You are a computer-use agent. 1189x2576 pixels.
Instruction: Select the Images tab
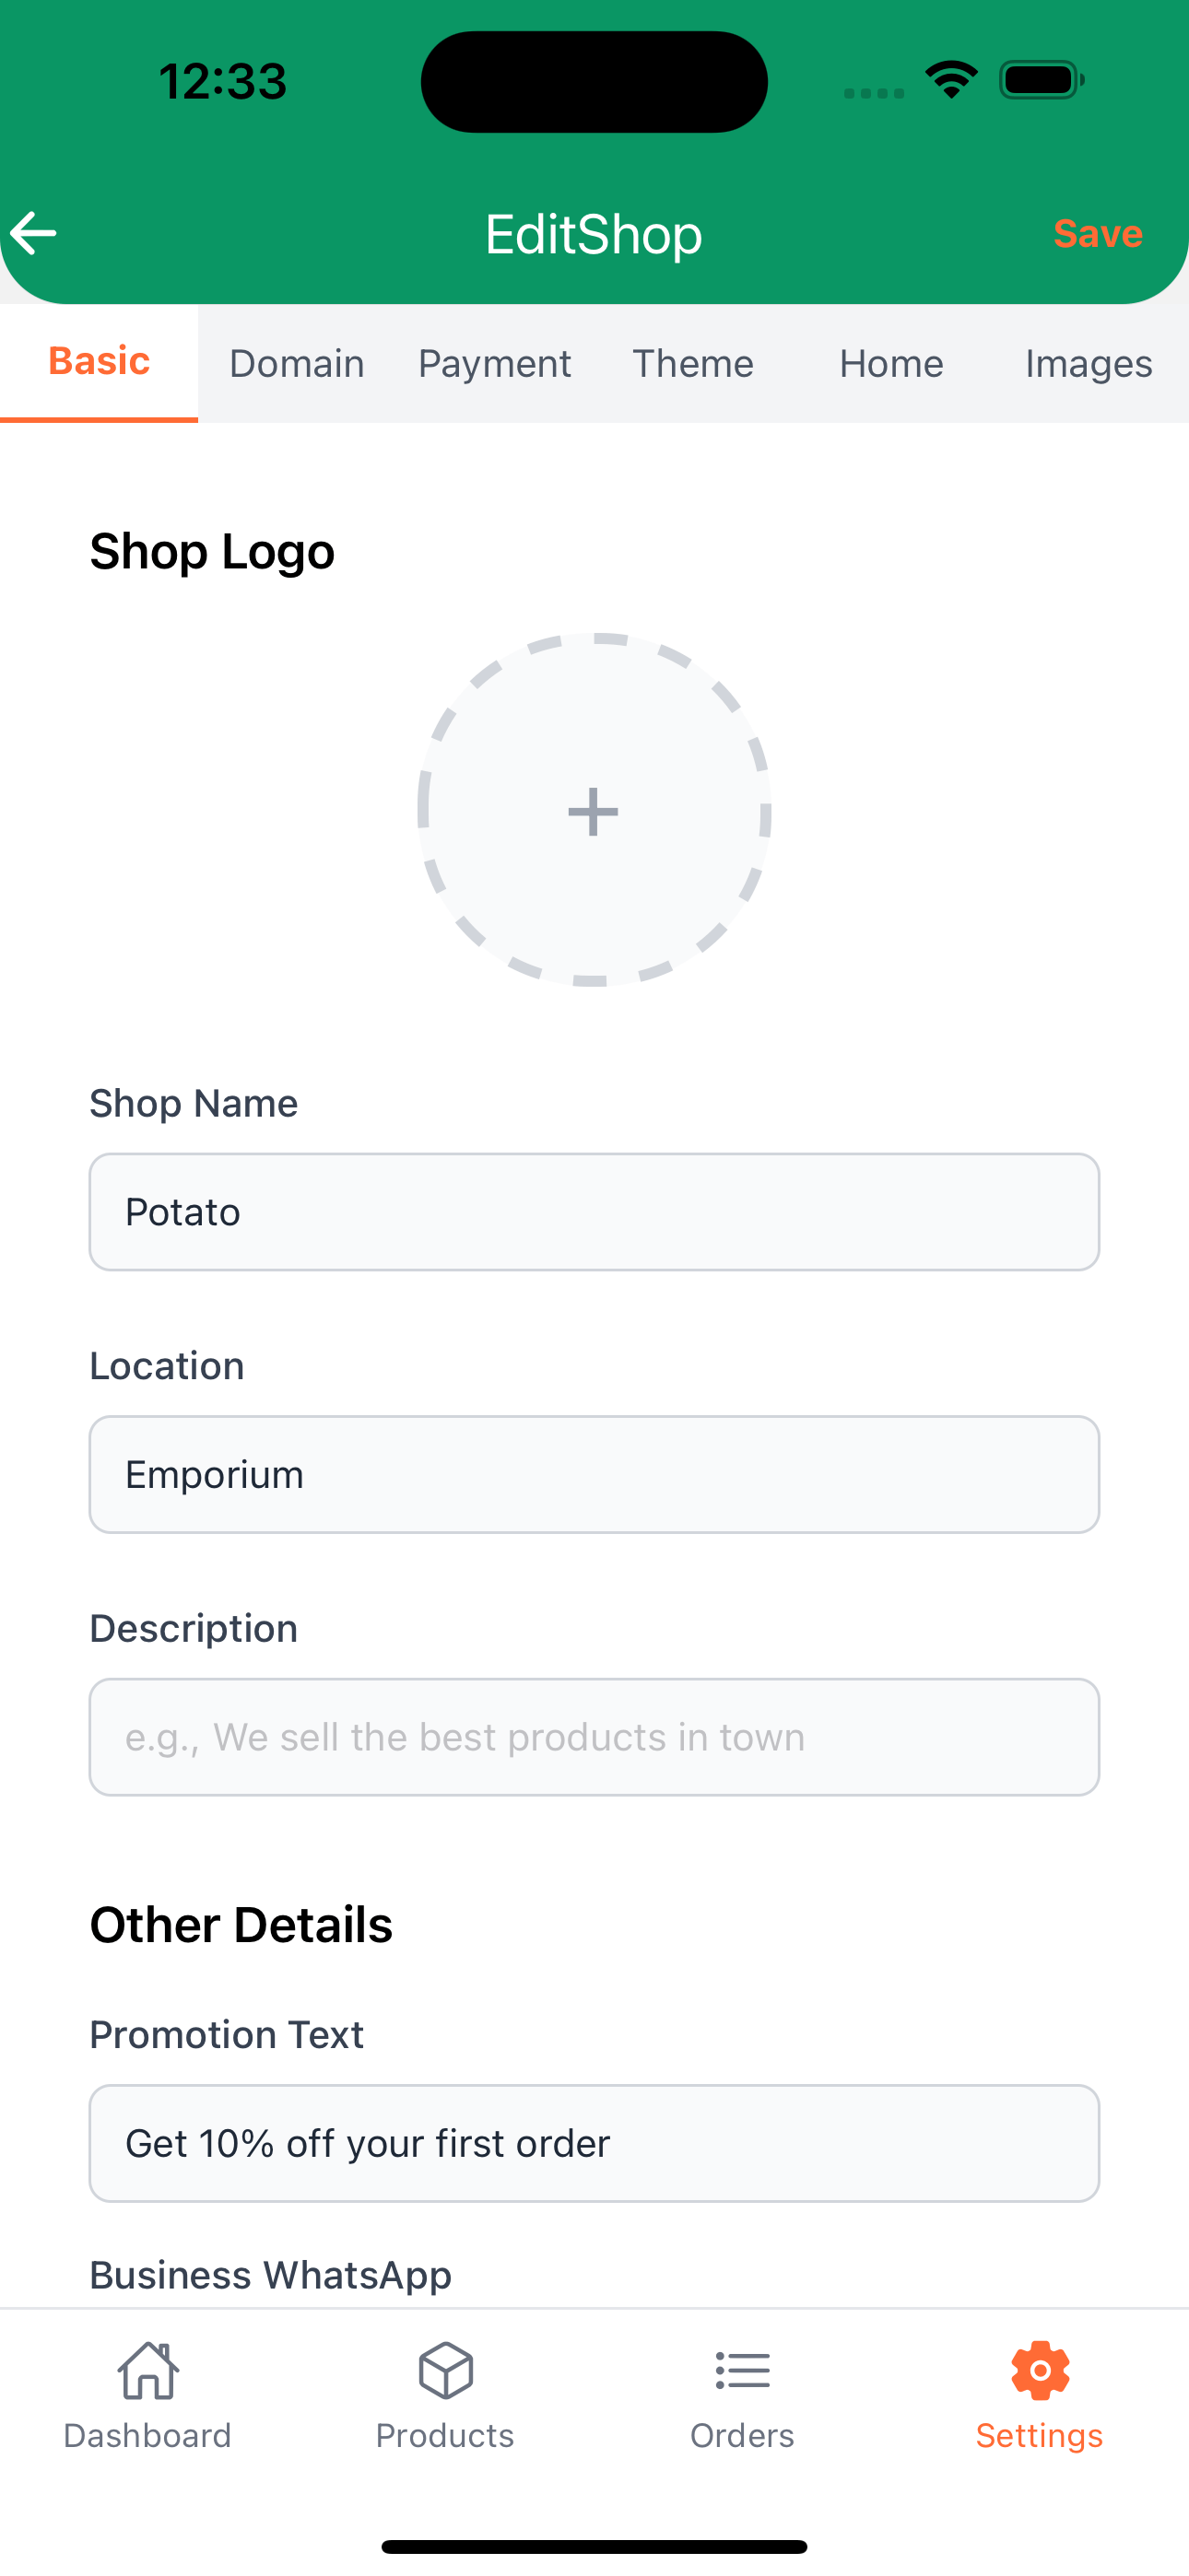tap(1089, 364)
